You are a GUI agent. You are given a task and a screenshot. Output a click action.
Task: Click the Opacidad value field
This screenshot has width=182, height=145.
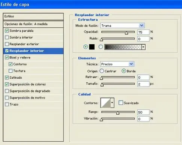143,32
